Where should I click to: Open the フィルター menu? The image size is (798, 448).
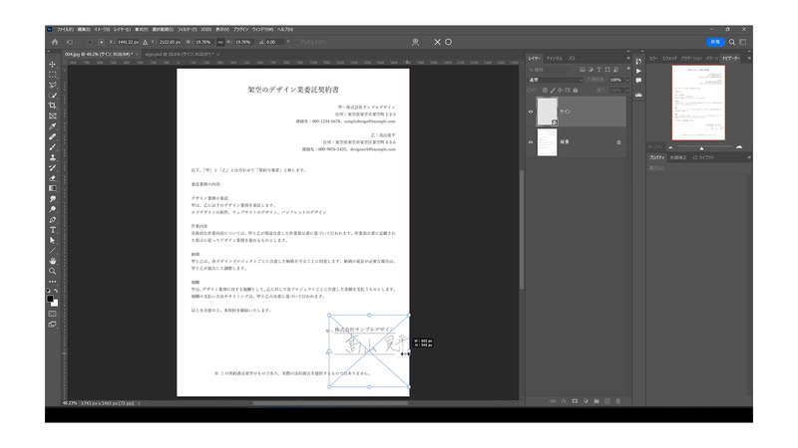coord(187,30)
